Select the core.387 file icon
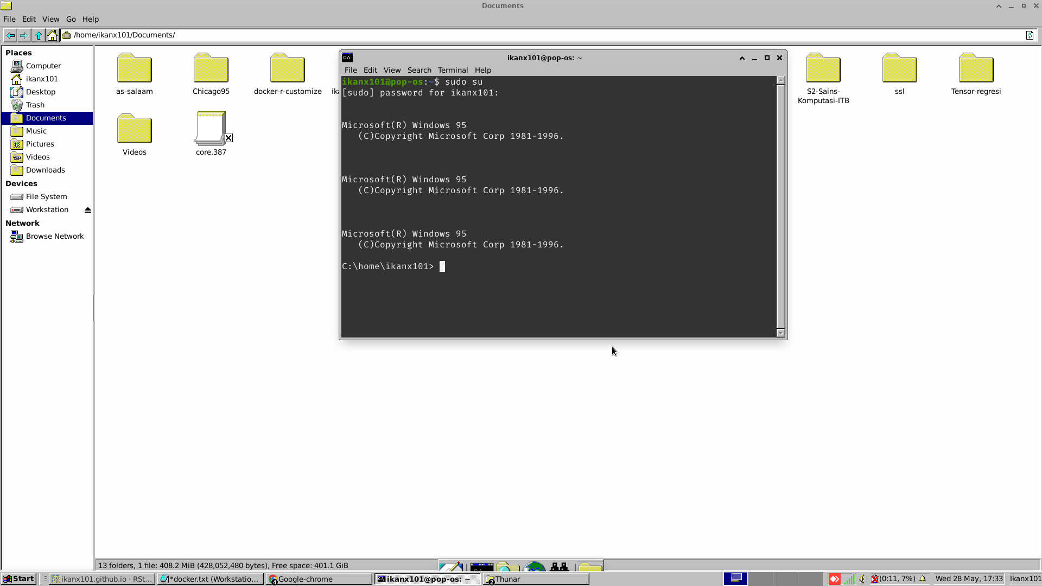Image resolution: width=1042 pixels, height=586 pixels. point(211,129)
